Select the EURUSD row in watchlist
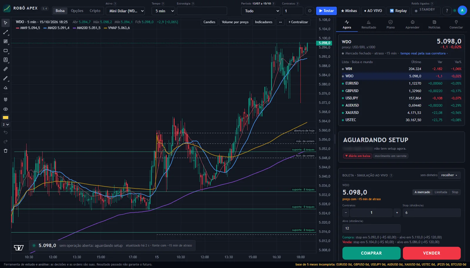This screenshot has height=268, width=470. coord(402,84)
